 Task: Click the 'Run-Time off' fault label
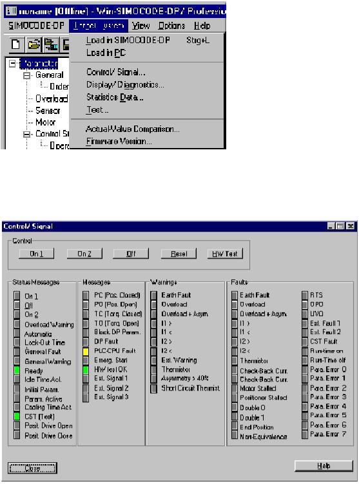click(328, 360)
